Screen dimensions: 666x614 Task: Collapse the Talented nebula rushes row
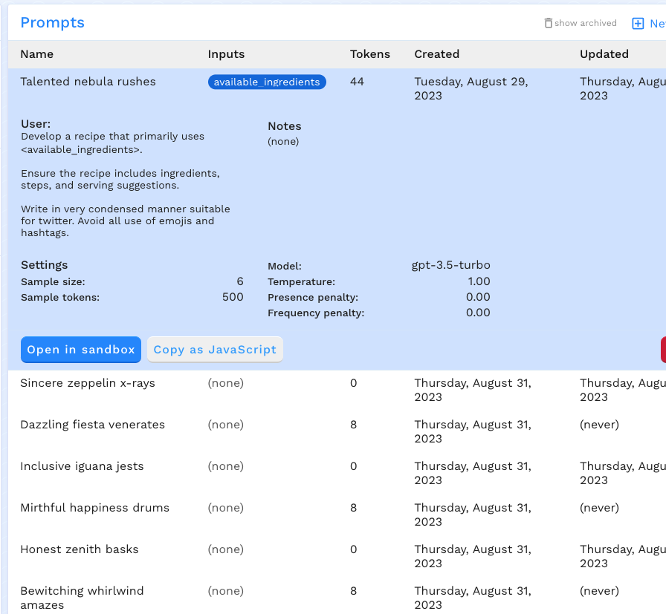[88, 82]
